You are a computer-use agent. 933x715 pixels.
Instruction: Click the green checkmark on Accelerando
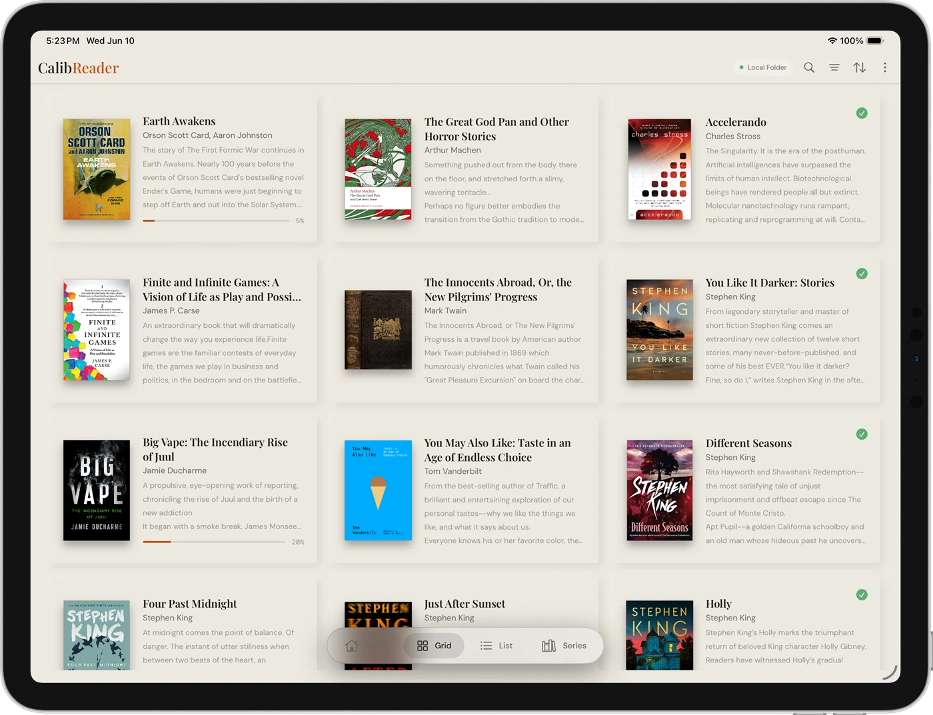pyautogui.click(x=862, y=113)
